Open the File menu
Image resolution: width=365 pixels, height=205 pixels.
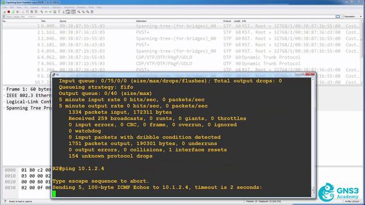click(5, 7)
